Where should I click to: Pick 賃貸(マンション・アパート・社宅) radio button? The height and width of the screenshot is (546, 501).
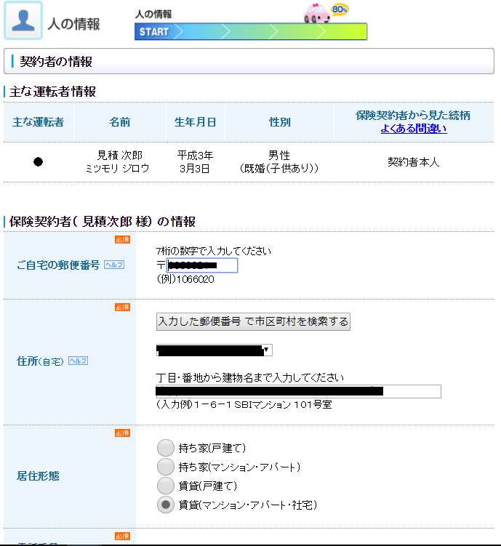[167, 505]
